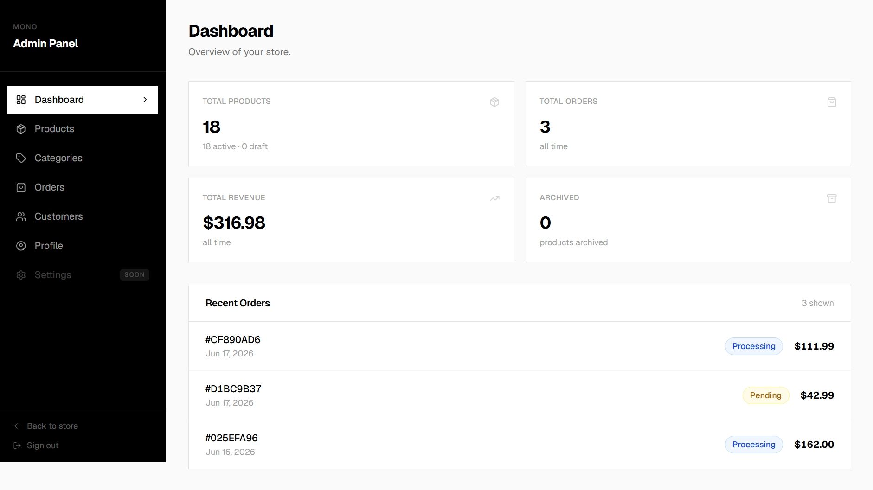The image size is (873, 490).
Task: Open the Categories section
Action: [x=83, y=158]
